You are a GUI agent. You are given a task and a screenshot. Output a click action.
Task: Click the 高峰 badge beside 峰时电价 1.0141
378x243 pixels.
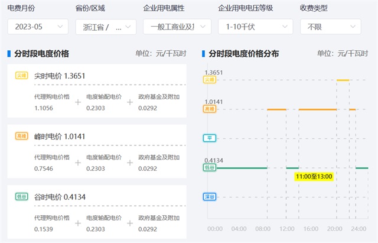[21, 137]
